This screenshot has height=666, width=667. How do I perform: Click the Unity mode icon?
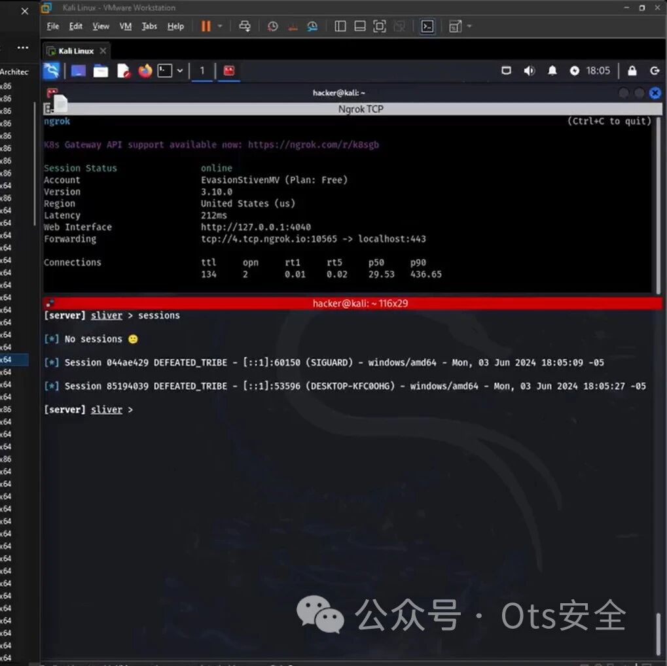(399, 26)
